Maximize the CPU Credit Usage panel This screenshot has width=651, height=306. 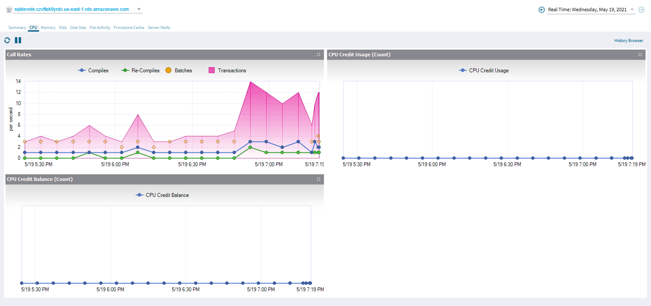[640, 55]
